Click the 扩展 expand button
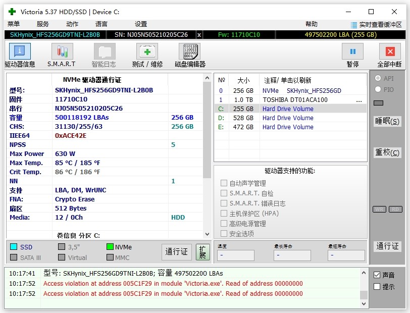 pyautogui.click(x=202, y=252)
